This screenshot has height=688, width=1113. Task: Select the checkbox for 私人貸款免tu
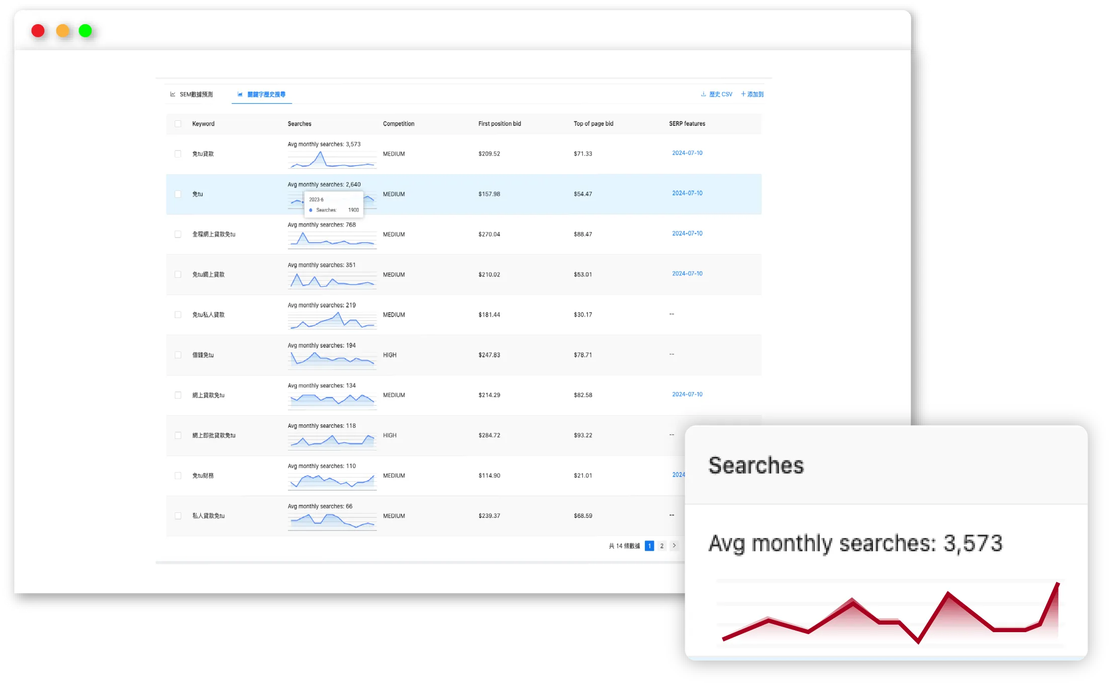tap(178, 516)
